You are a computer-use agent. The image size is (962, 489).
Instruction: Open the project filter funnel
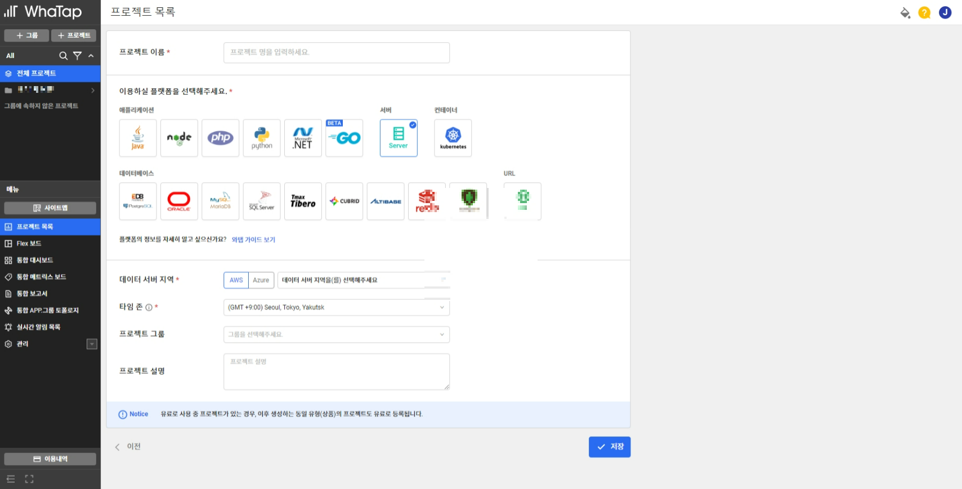[x=78, y=56]
